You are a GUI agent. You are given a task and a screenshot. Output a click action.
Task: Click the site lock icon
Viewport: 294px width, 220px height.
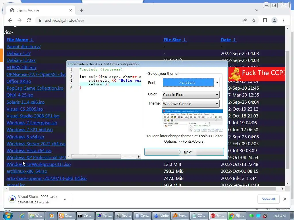point(40,20)
